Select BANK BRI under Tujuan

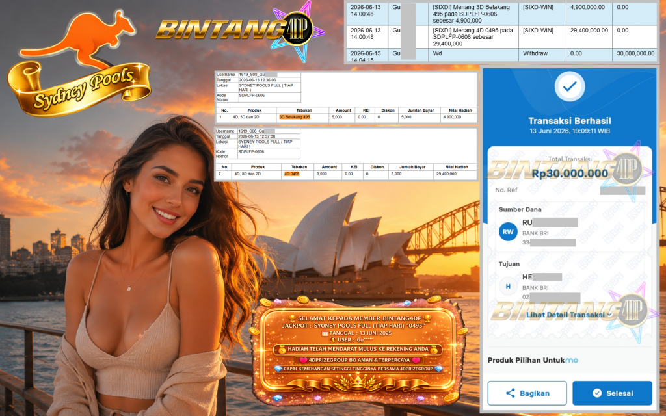[x=535, y=287]
